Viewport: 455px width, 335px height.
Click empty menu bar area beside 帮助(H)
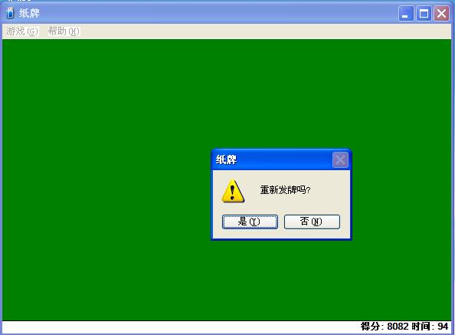tap(261, 31)
